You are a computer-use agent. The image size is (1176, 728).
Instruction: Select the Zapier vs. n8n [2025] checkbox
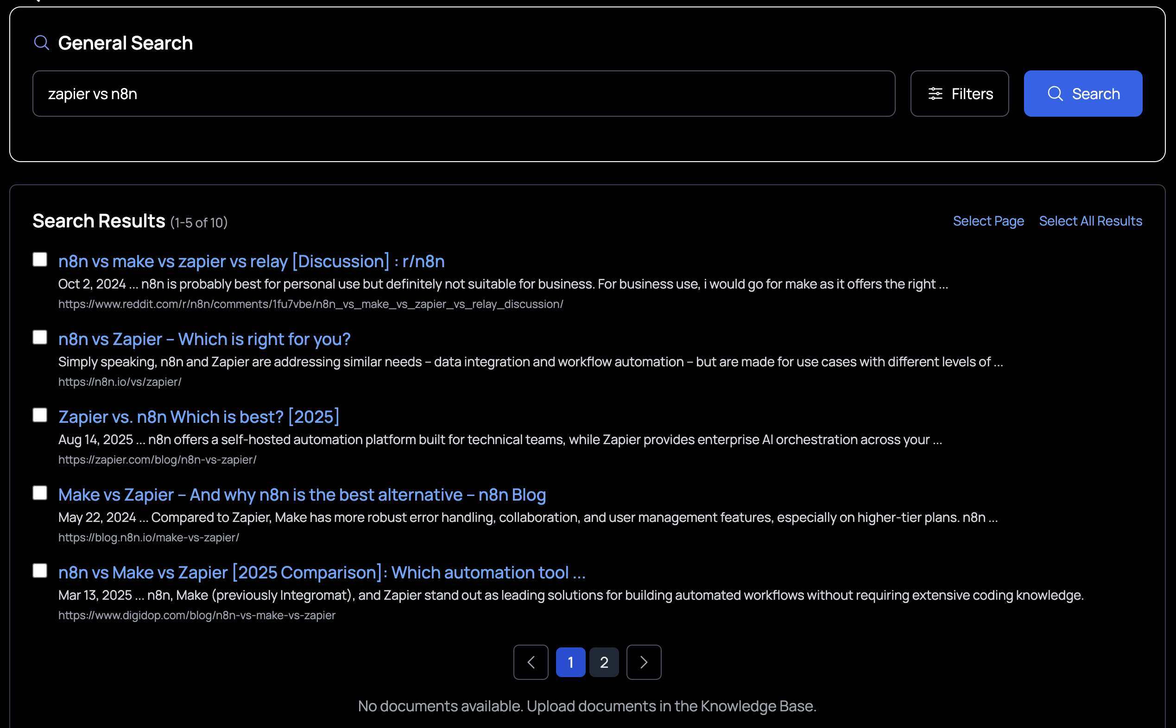coord(40,415)
